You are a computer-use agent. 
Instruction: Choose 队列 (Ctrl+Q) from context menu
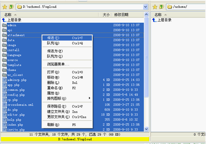click(67, 43)
